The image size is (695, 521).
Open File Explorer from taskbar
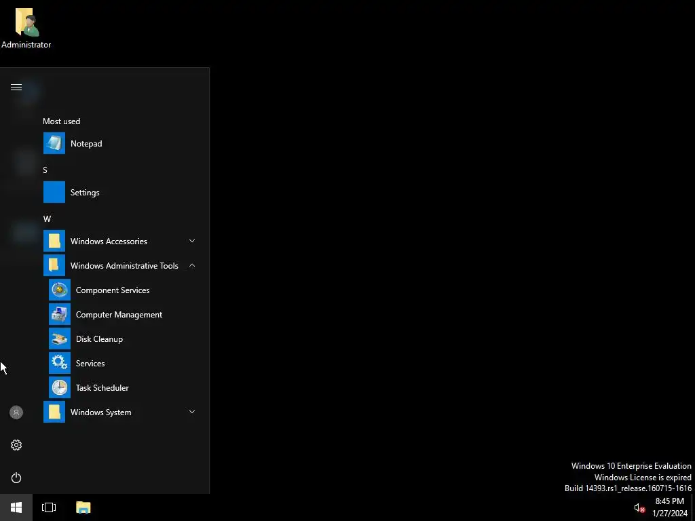point(83,507)
